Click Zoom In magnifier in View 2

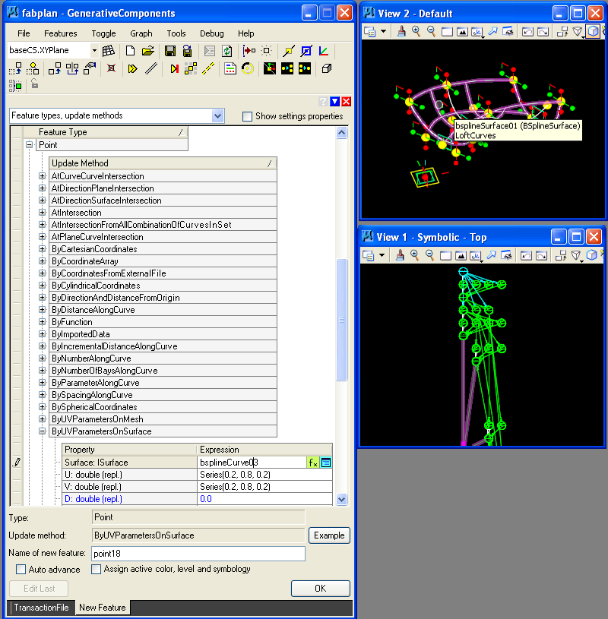tap(416, 31)
